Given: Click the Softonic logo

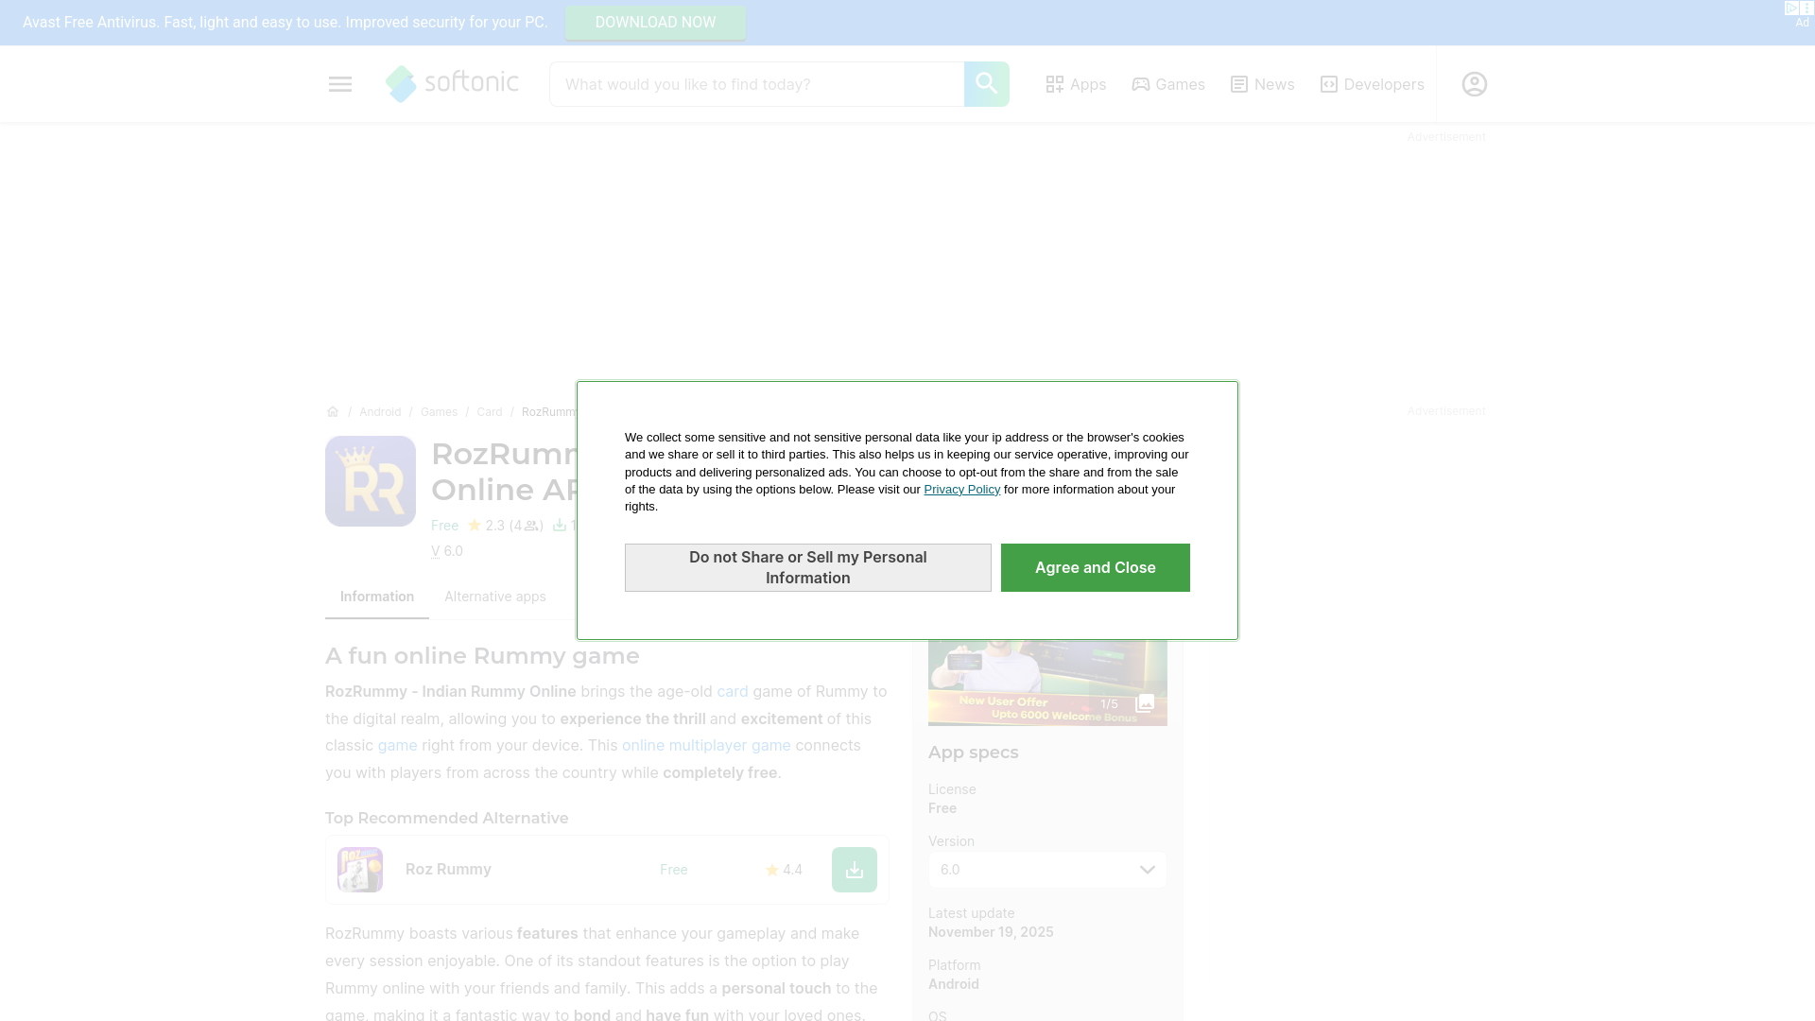Looking at the screenshot, I should [453, 84].
